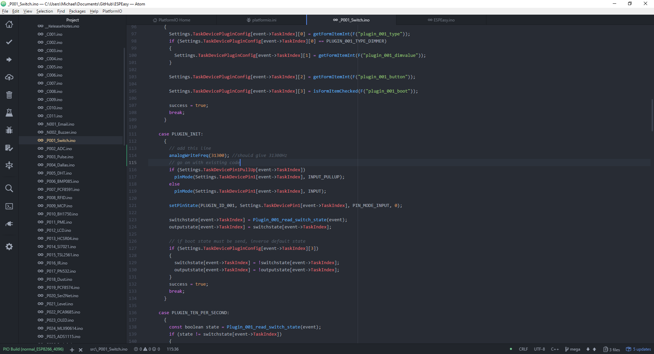
Task: Open the Edit menu
Action: pyautogui.click(x=16, y=11)
